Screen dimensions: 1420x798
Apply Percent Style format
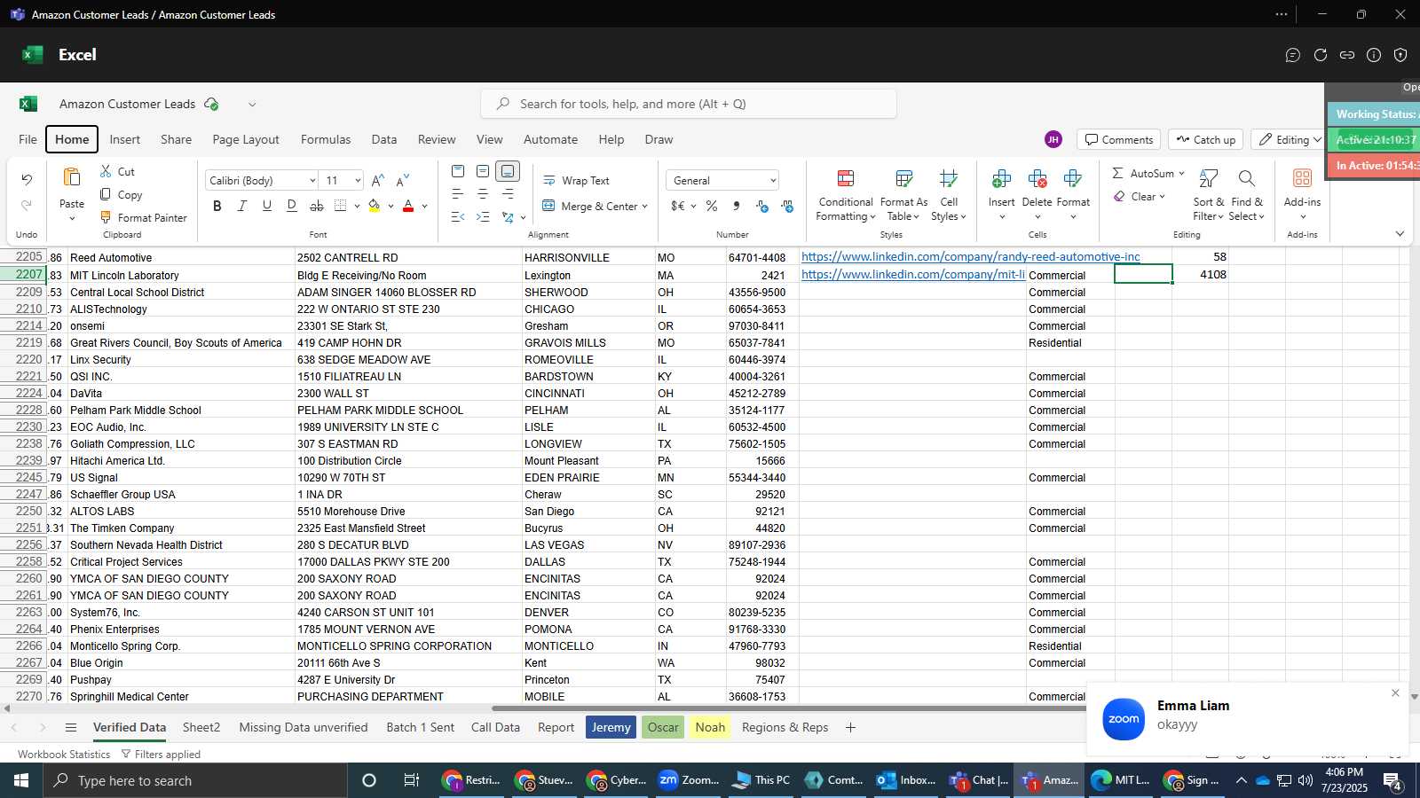tap(712, 206)
